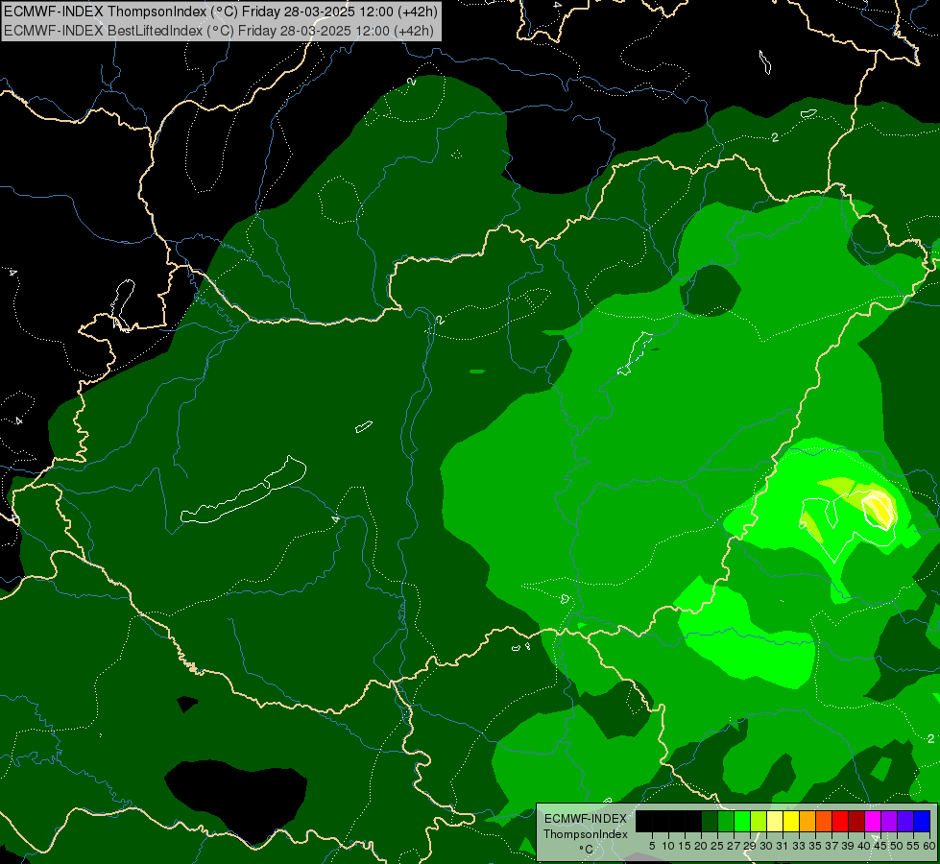Viewport: 940px width, 864px height.
Task: Select the medium green 25-27 legend swatch
Action: point(726,822)
